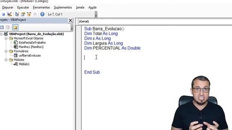
Task: Select Módulo1 in project tree
Action: pyautogui.click(x=24, y=64)
